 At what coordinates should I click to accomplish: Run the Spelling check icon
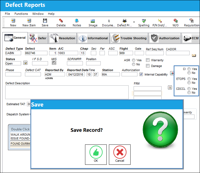(x=144, y=21)
